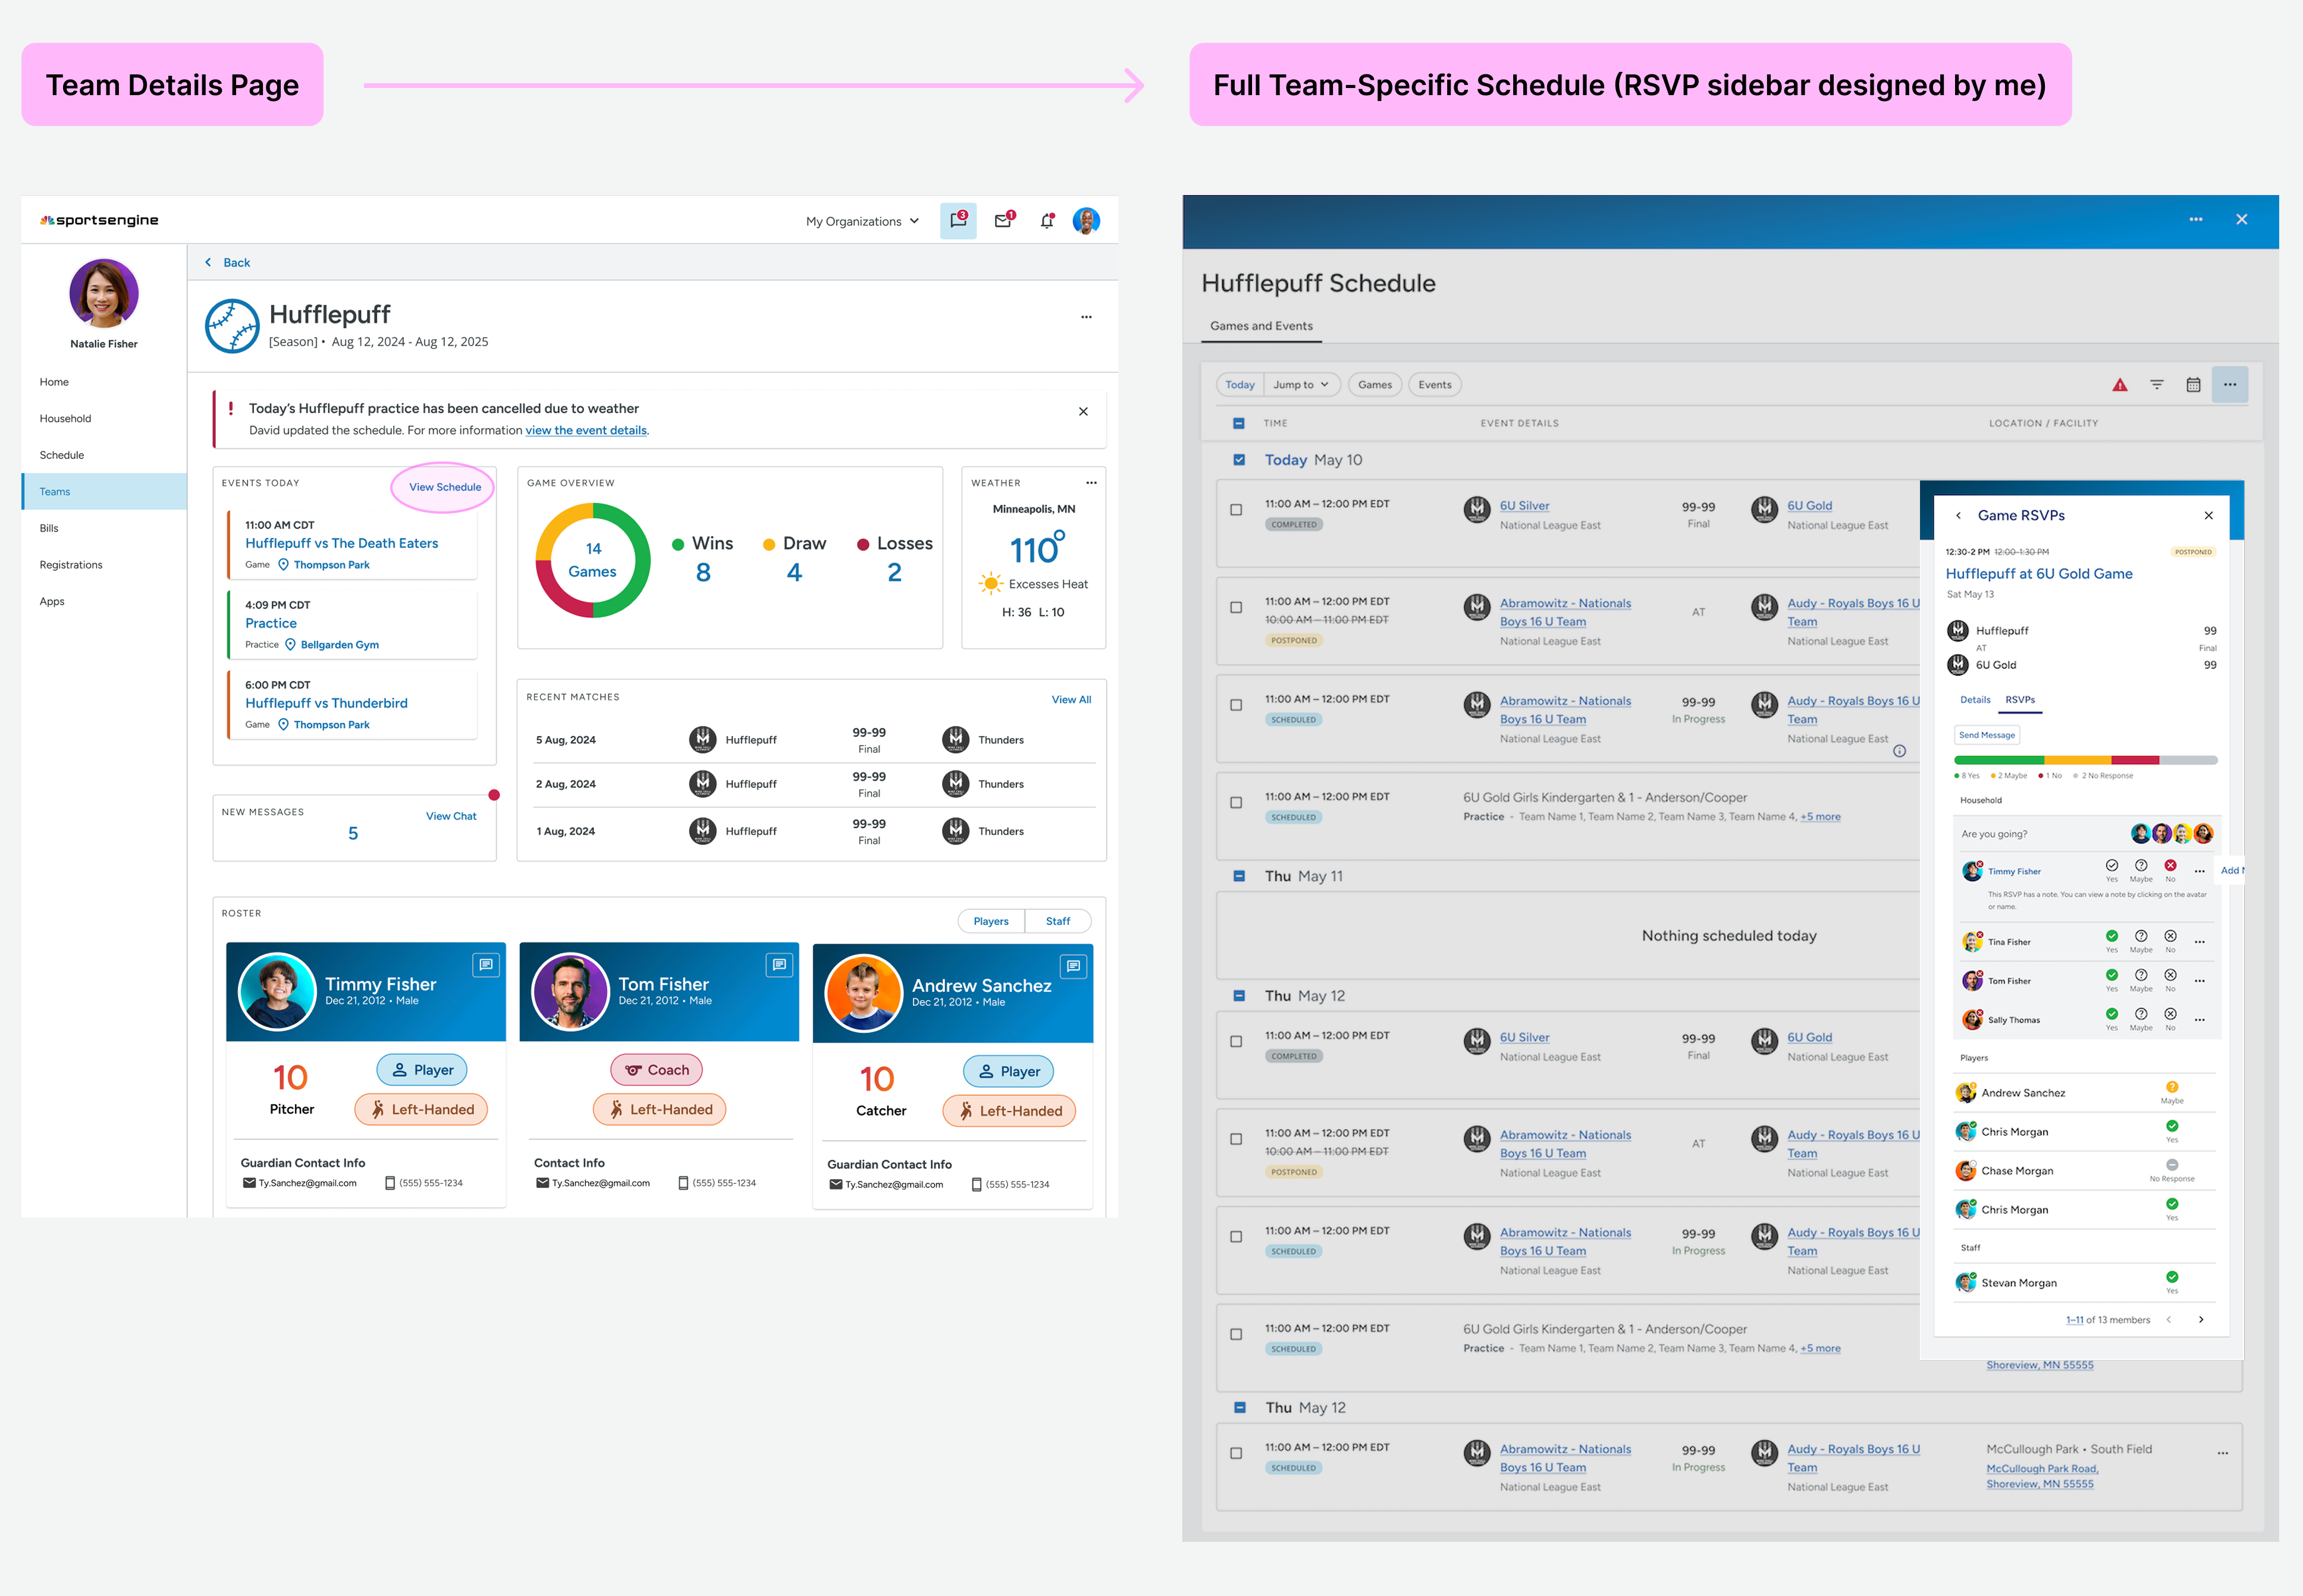Viewport: 2303px width, 1596px height.
Task: Open the chat messages icon in header
Action: 957,221
